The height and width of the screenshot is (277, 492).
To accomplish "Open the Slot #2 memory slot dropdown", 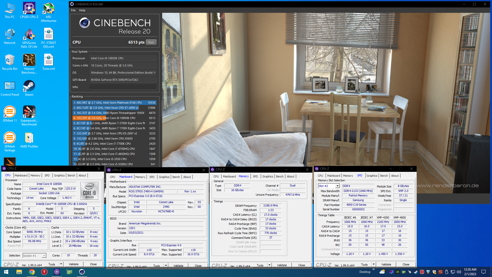I will tap(337, 186).
